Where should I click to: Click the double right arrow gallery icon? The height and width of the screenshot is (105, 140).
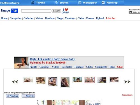127,82
